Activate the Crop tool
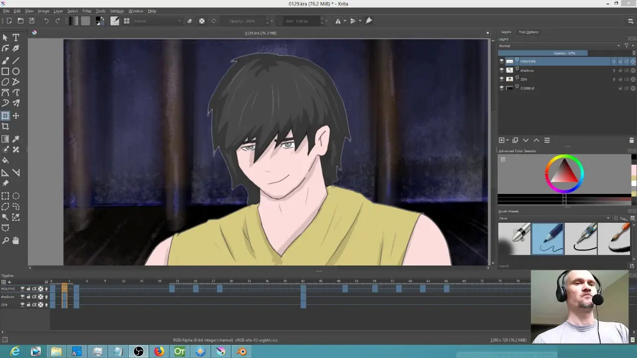Screen dimensions: 637x358 click(x=5, y=127)
